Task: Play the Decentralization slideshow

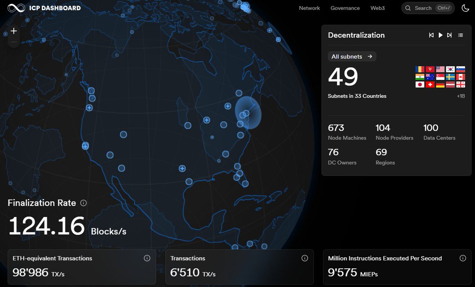Action: point(441,35)
